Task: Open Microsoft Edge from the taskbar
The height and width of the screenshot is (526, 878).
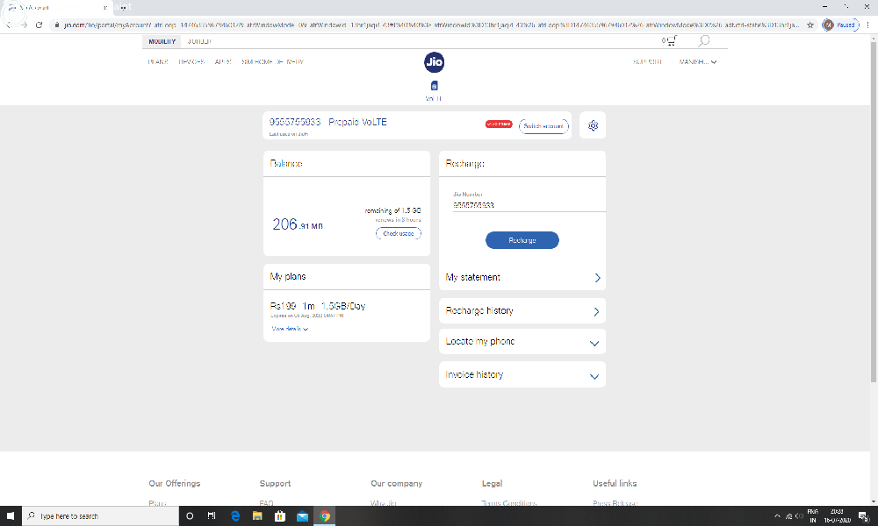Action: (235, 515)
